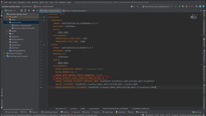The height and width of the screenshot is (116, 206).
Task: Run kafka service gutter arrow
Action: pos(44,44)
